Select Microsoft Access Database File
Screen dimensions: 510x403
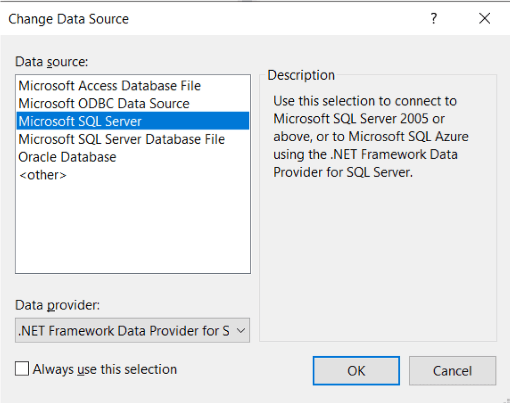[110, 86]
